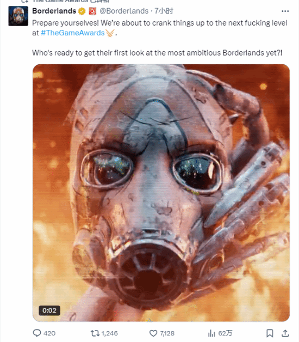This screenshot has width=299, height=342.
Task: Toggle bookmark for this post
Action: pos(270,333)
